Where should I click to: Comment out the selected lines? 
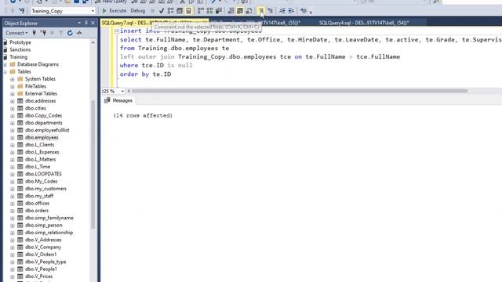tap(261, 11)
